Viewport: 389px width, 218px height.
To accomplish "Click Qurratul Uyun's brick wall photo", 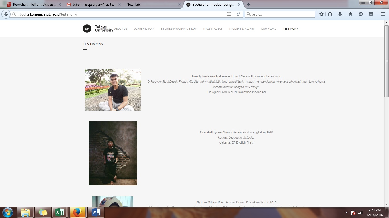I will (x=113, y=153).
